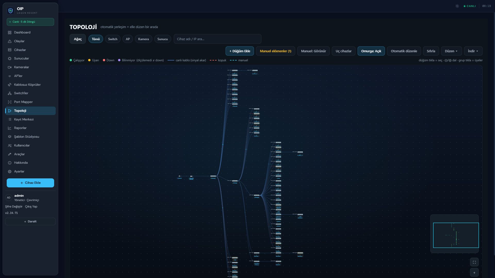Open Sunucular server icon in sidebar
This screenshot has height=278, width=495.
pyautogui.click(x=10, y=58)
